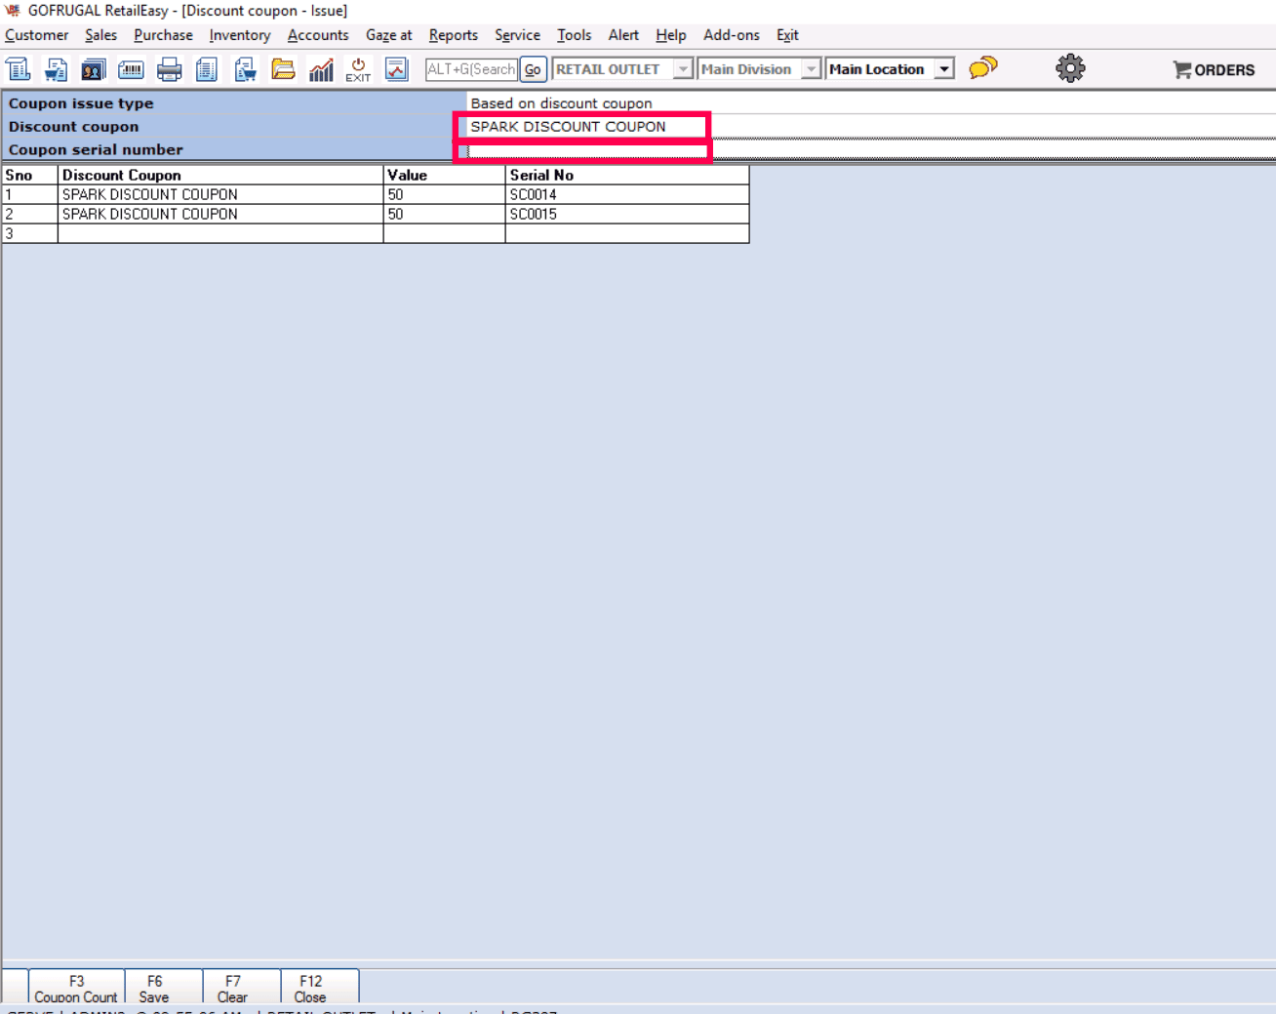Open the Inventory menu
Viewport: 1276px width, 1014px height.
pos(240,35)
